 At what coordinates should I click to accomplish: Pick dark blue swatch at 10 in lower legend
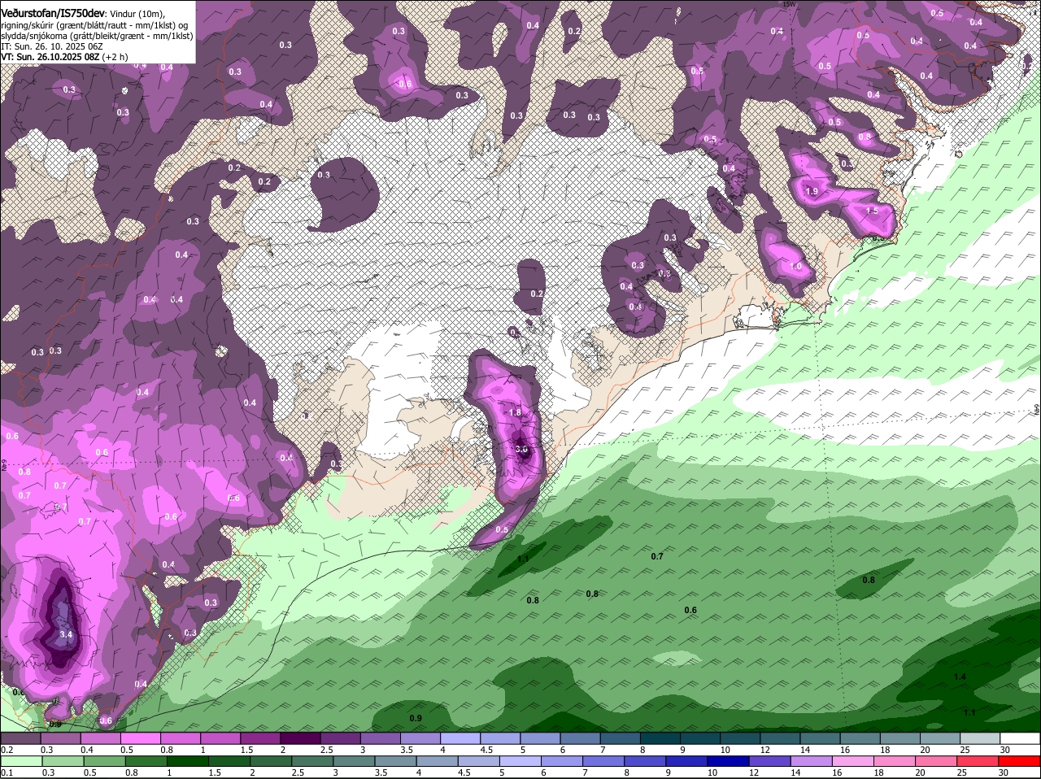click(726, 761)
